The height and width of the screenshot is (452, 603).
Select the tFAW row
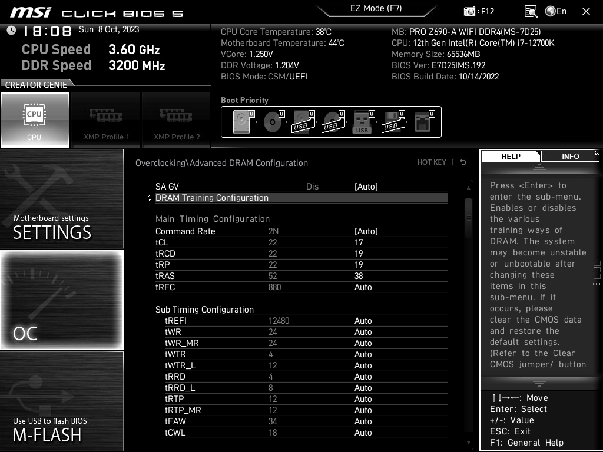(306, 421)
